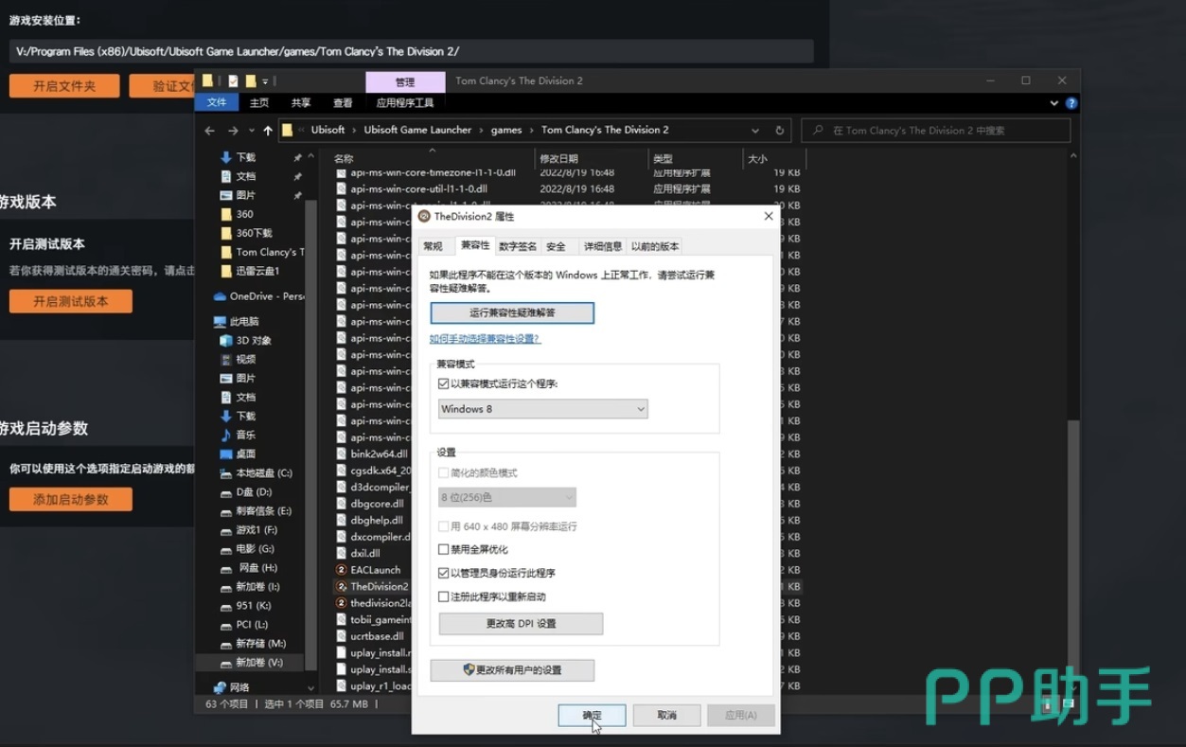
Task: Switch to 数字签名 tab
Action: click(518, 246)
